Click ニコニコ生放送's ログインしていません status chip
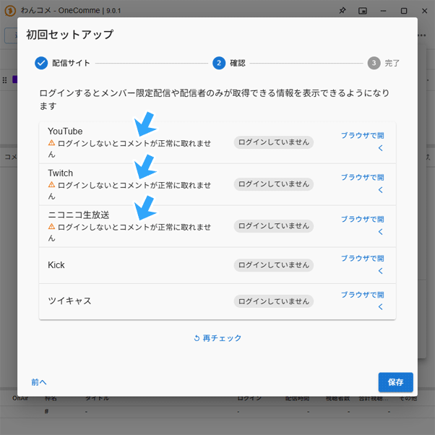The width and height of the screenshot is (435, 435). 274,226
